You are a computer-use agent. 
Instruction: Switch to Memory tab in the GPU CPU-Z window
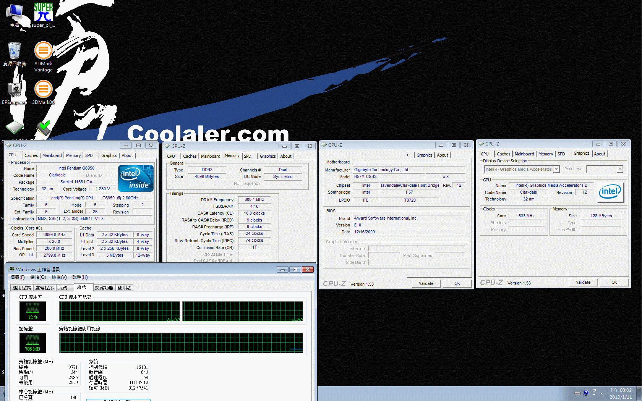pos(546,154)
